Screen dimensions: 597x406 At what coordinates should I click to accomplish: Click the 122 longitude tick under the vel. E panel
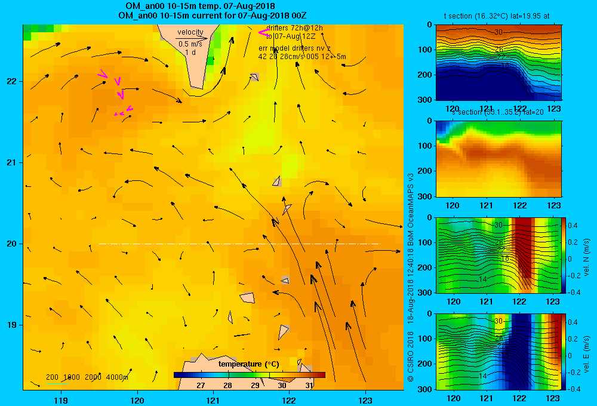[x=519, y=398]
